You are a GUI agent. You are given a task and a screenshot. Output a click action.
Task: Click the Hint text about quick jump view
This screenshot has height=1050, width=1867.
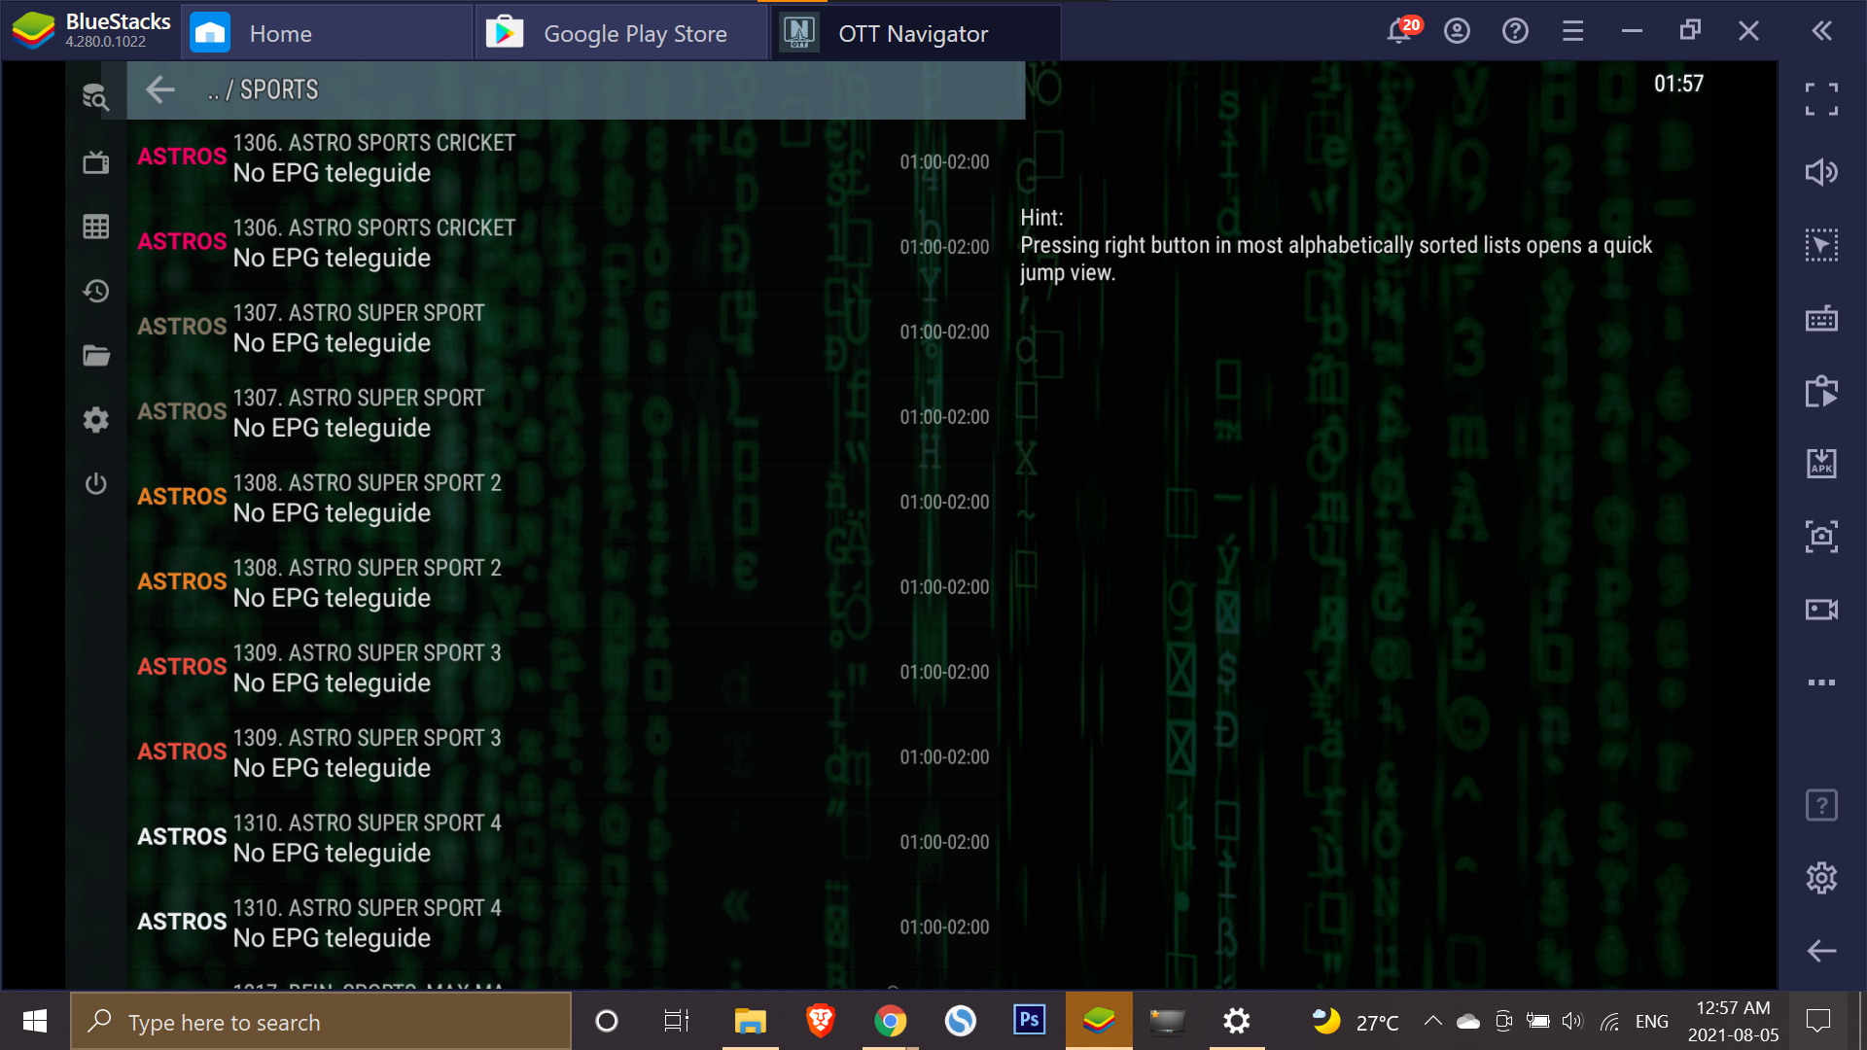[x=1336, y=245]
